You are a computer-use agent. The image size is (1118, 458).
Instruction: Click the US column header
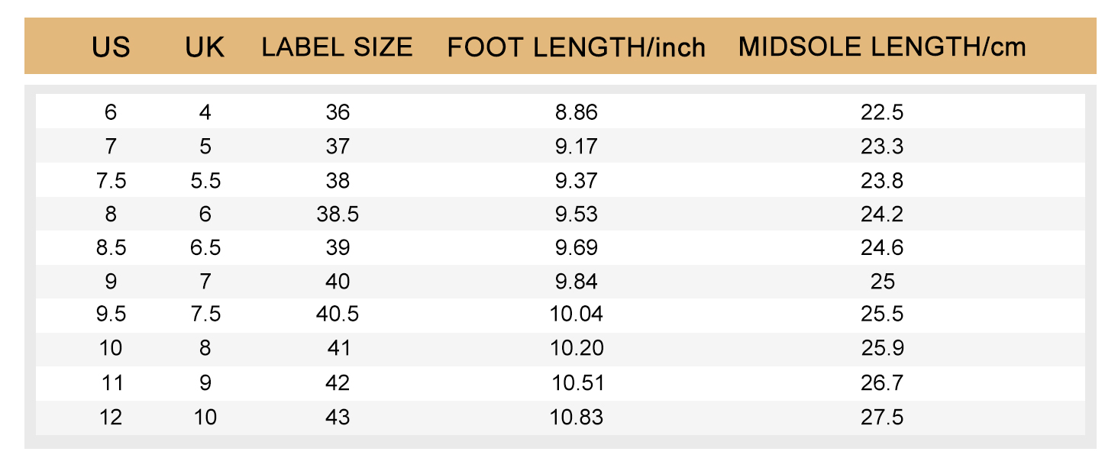[111, 47]
